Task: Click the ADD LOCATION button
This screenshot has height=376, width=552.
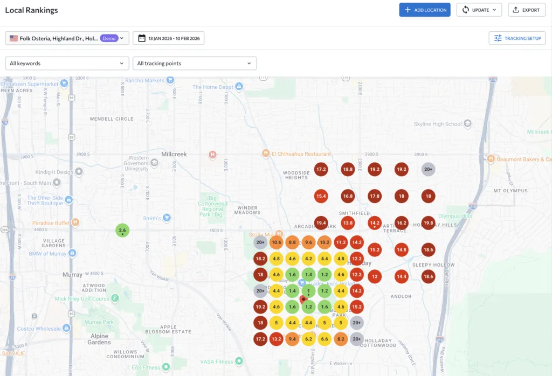Action: point(425,10)
